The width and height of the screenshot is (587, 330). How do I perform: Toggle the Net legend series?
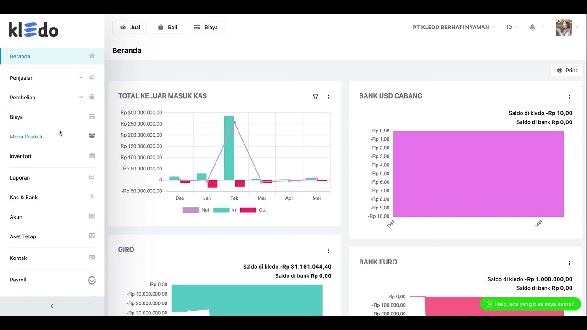point(196,210)
